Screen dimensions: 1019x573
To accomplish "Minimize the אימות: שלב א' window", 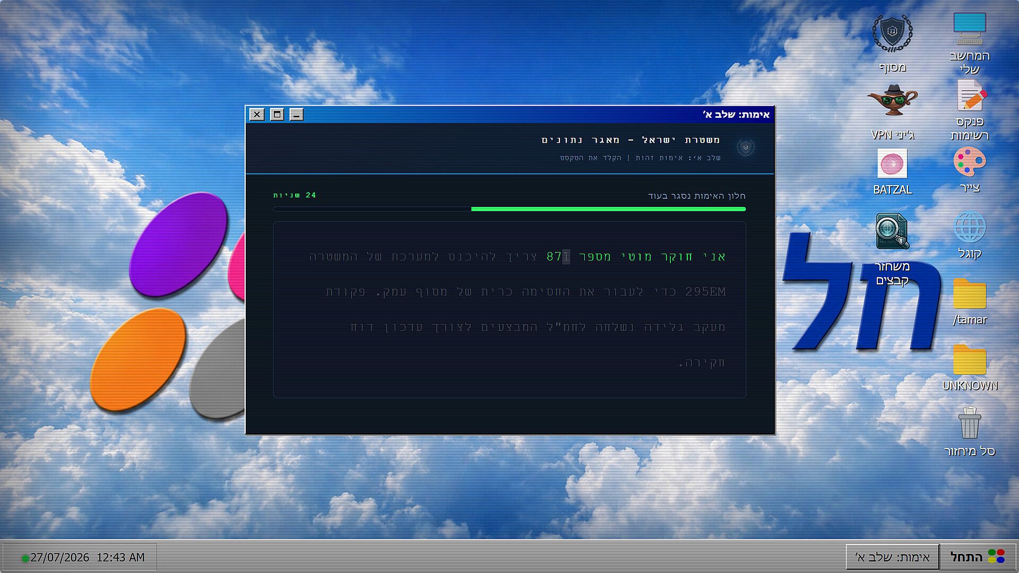I will point(297,114).
